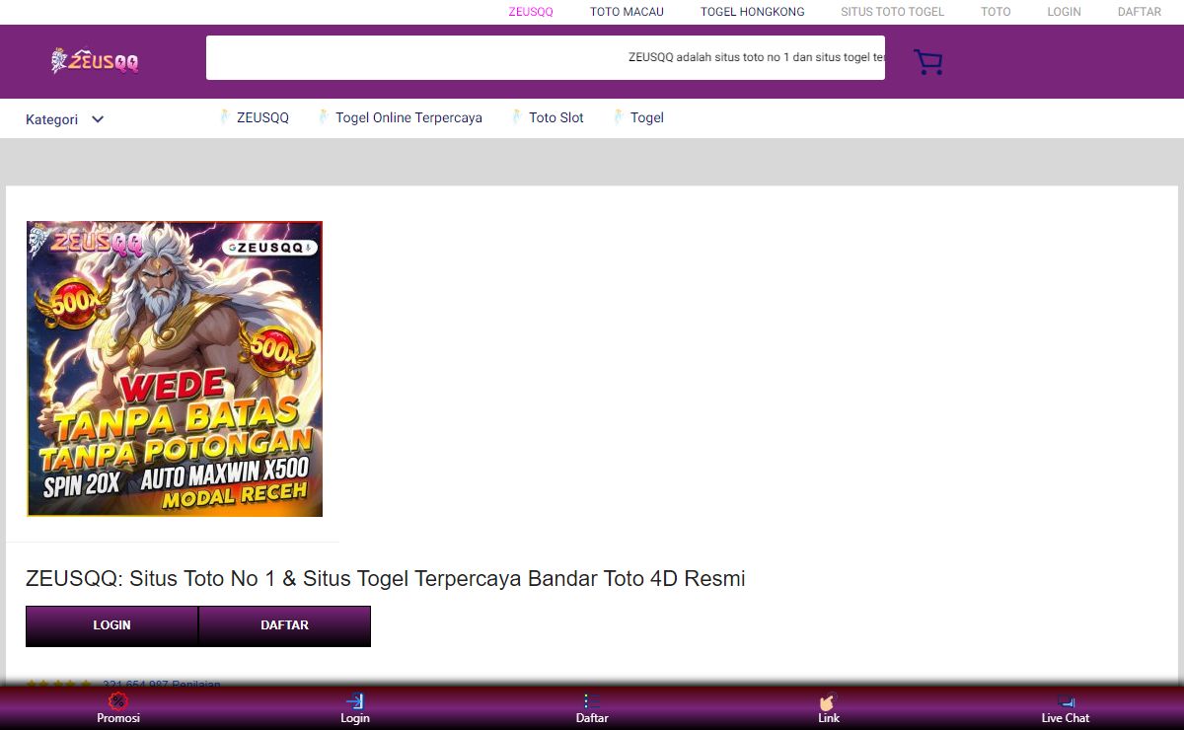
Task: Open the Zeus promotional banner image
Action: 175,369
